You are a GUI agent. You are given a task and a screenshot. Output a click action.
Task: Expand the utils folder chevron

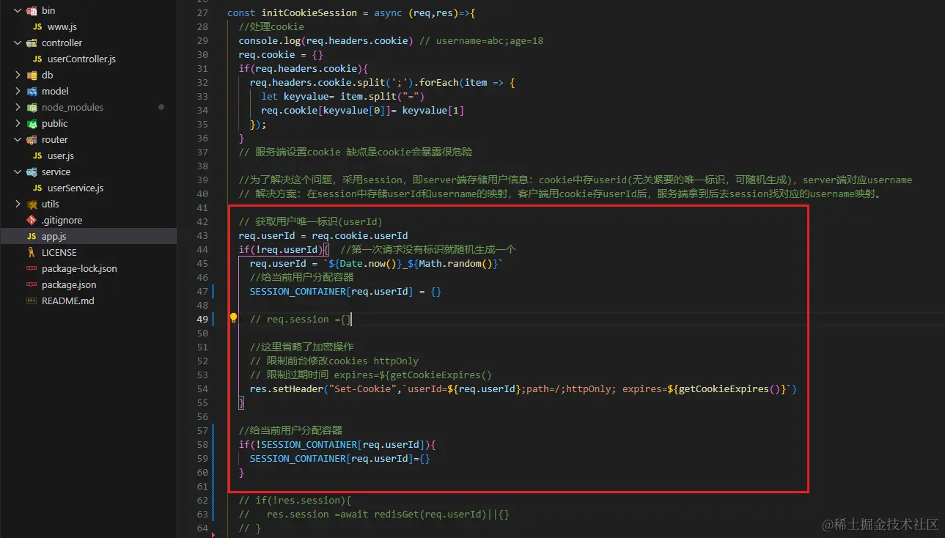pyautogui.click(x=18, y=204)
